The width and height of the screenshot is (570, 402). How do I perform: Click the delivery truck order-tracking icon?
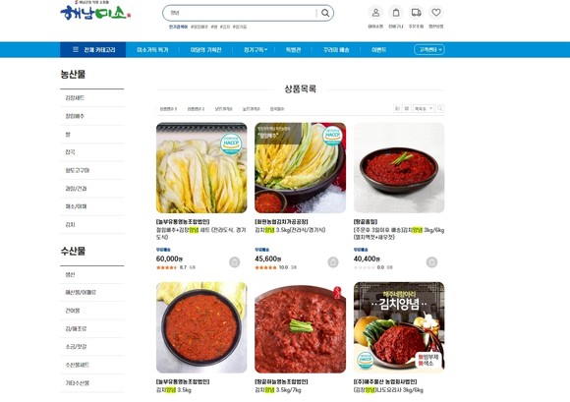point(416,13)
